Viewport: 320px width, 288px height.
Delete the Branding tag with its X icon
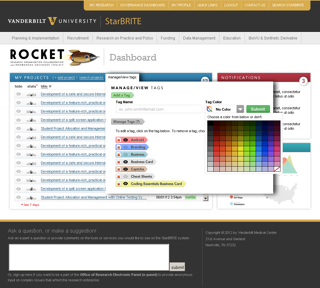coord(118,147)
